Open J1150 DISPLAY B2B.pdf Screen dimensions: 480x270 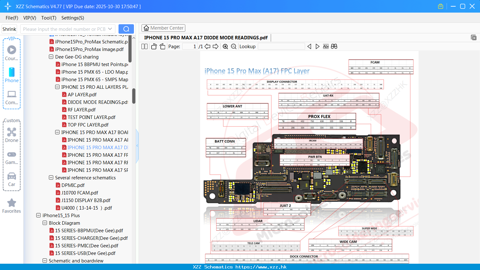tap(86, 200)
